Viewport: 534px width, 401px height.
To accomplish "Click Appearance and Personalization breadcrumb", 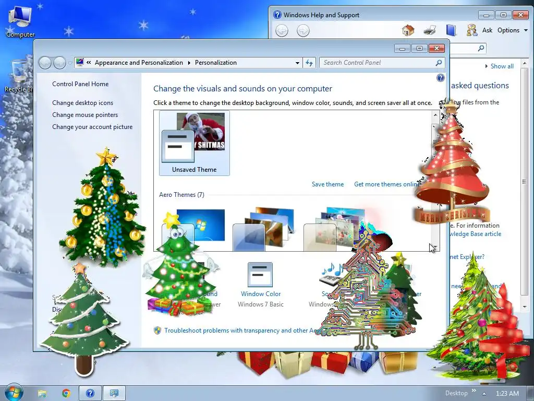I will (x=139, y=63).
